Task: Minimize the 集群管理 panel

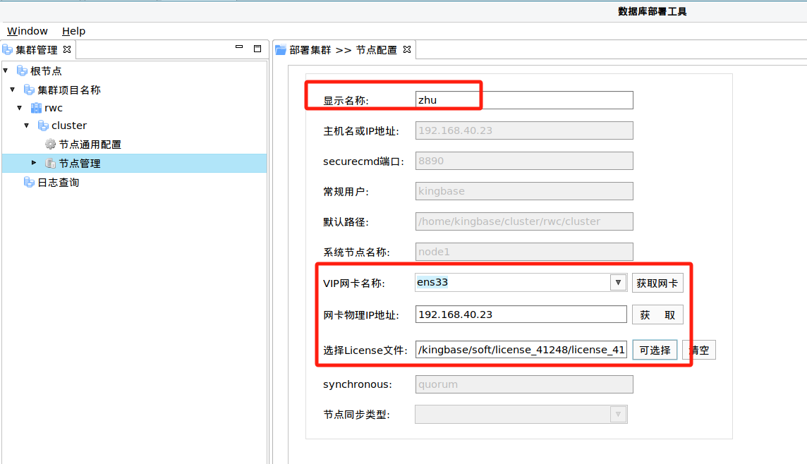Action: 240,49
